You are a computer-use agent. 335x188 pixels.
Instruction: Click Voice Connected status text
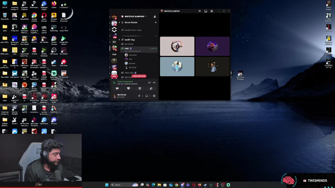point(125,81)
